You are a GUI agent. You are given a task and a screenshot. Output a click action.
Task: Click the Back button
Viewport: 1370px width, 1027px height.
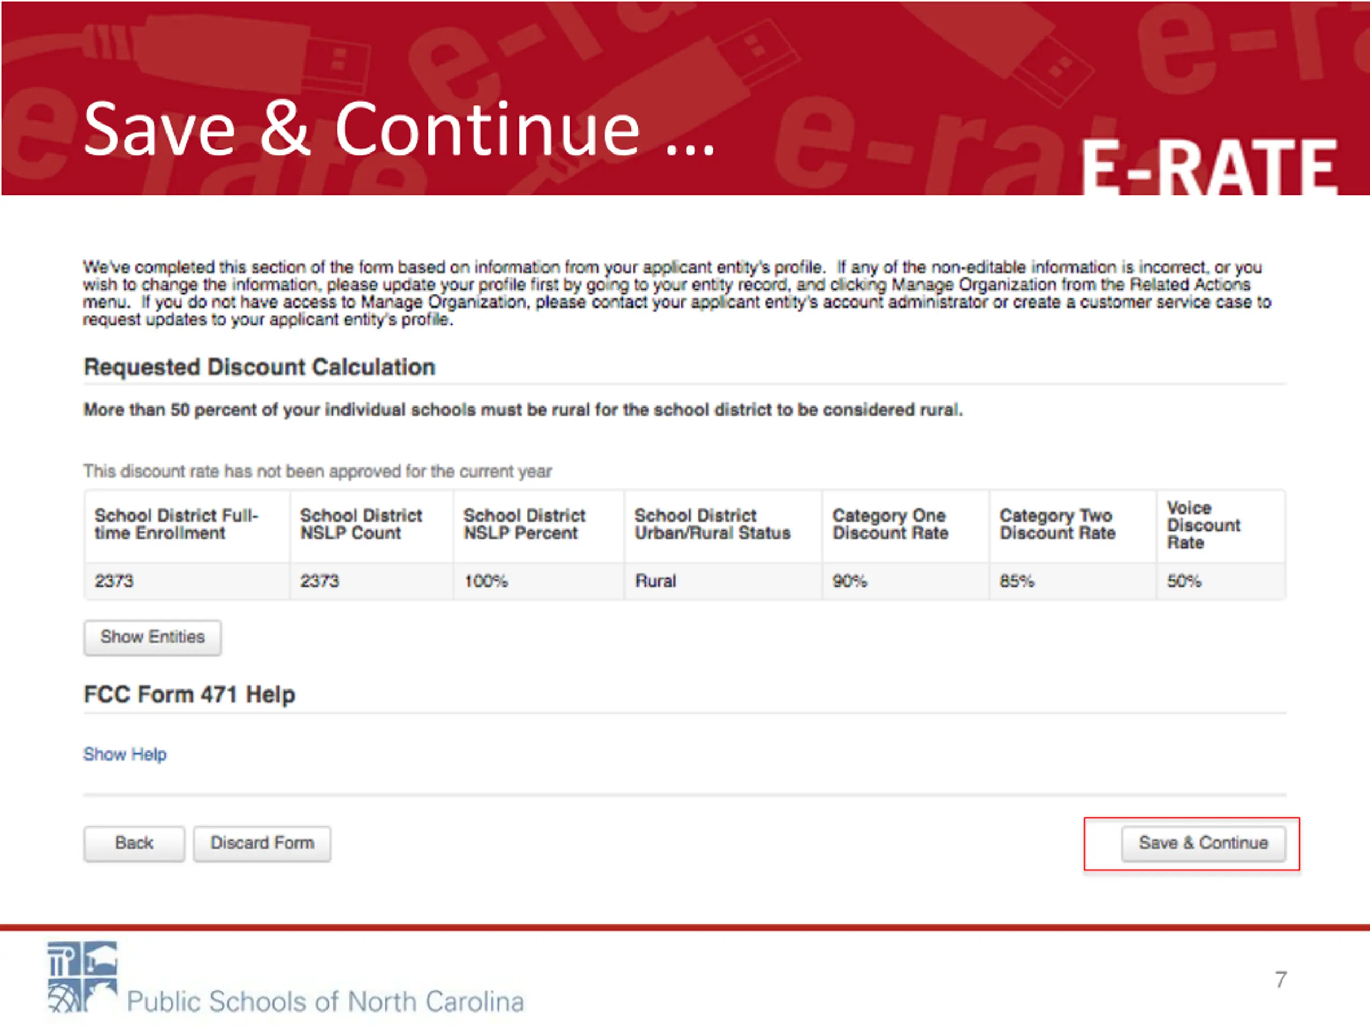pos(134,843)
